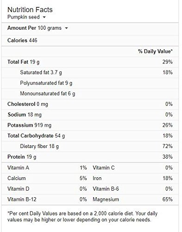Select the Saturated fat 3.7 g entry
This screenshot has height=232, width=182.
90,72
